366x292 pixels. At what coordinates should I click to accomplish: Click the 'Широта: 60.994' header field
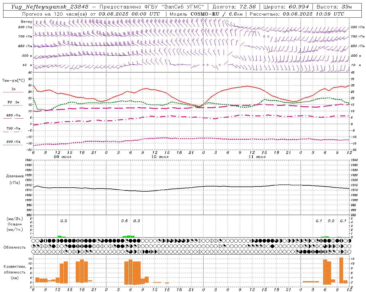tap(286, 7)
